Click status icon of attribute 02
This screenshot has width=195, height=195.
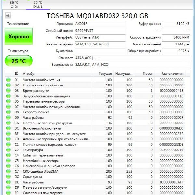point(8,85)
